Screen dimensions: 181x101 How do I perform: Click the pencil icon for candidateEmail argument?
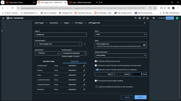(x=84, y=66)
